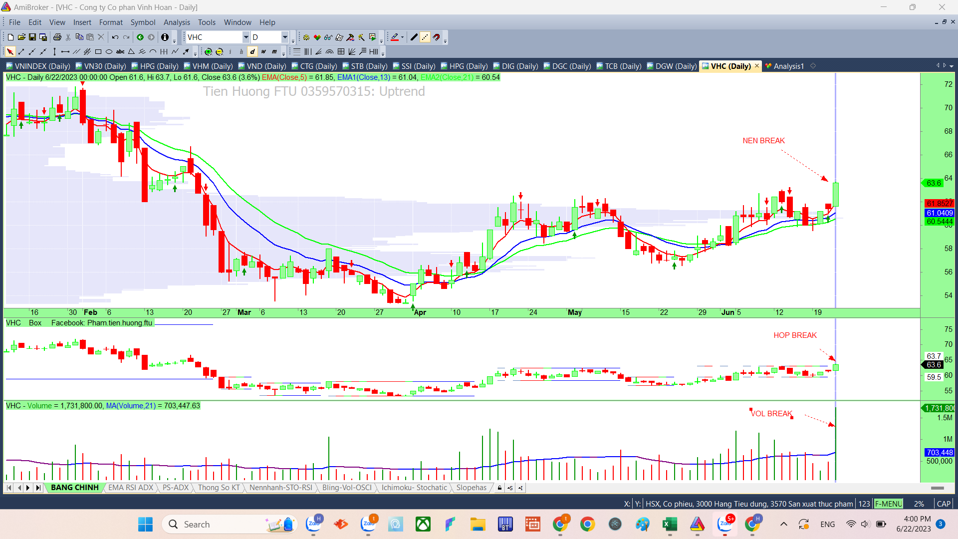958x539 pixels.
Task: Open the Analysis menu
Action: (x=177, y=22)
